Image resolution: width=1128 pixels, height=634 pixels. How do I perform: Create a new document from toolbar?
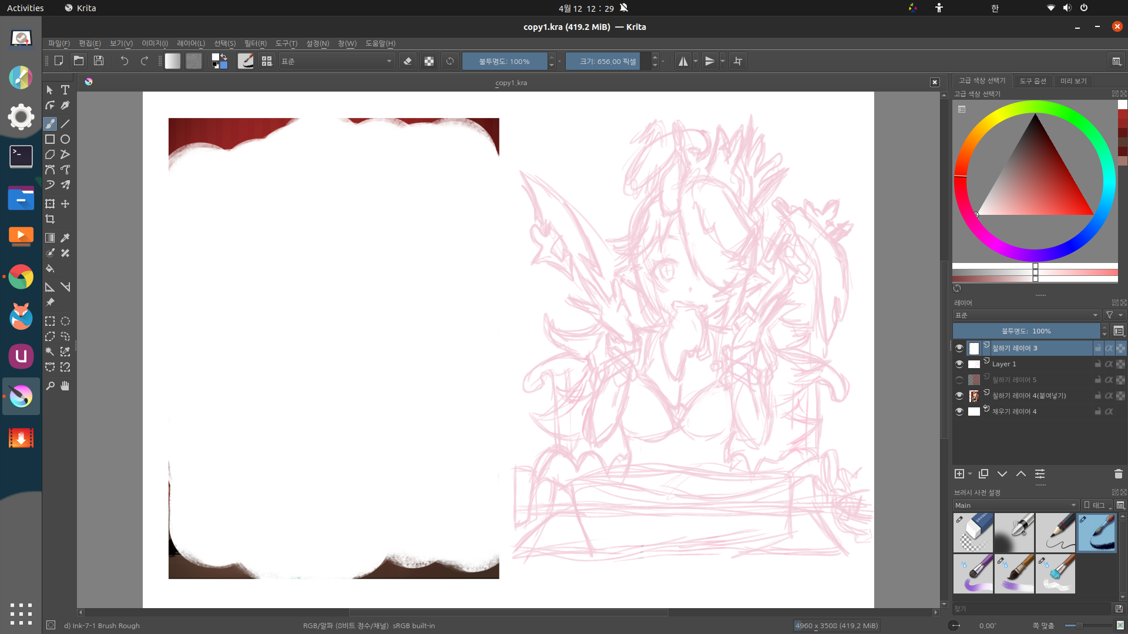(59, 61)
